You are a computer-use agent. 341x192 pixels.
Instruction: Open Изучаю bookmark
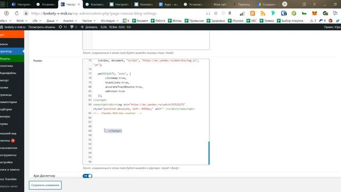236,21
